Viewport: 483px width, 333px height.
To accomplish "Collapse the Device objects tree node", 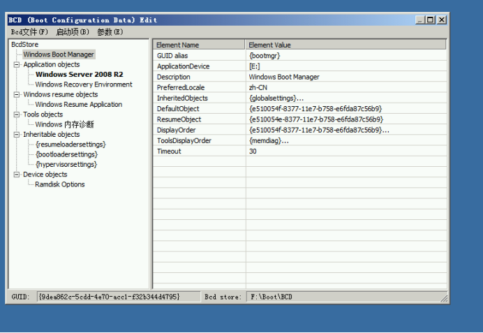I will click(17, 175).
